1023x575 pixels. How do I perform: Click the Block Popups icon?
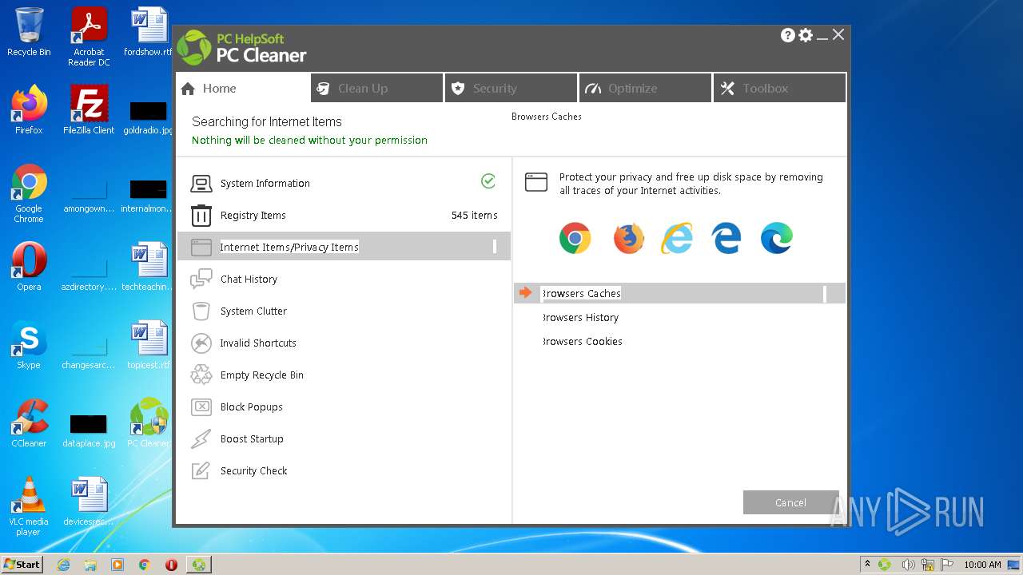tap(201, 406)
